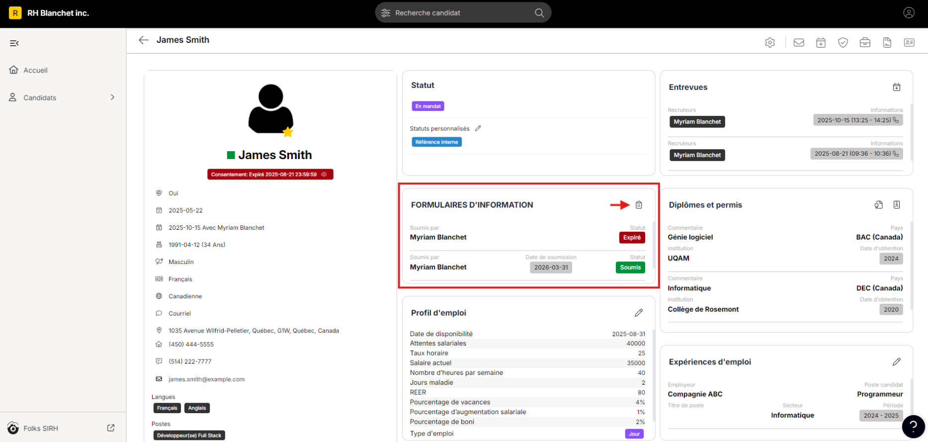Click the Génie logiciel diploma entry
Screen dimensions: 928x442
tap(690, 237)
